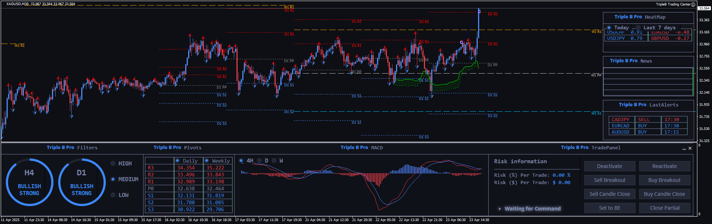Viewport: 712px width, 224px height.
Task: Choose the LOW filter option
Action: click(x=113, y=195)
